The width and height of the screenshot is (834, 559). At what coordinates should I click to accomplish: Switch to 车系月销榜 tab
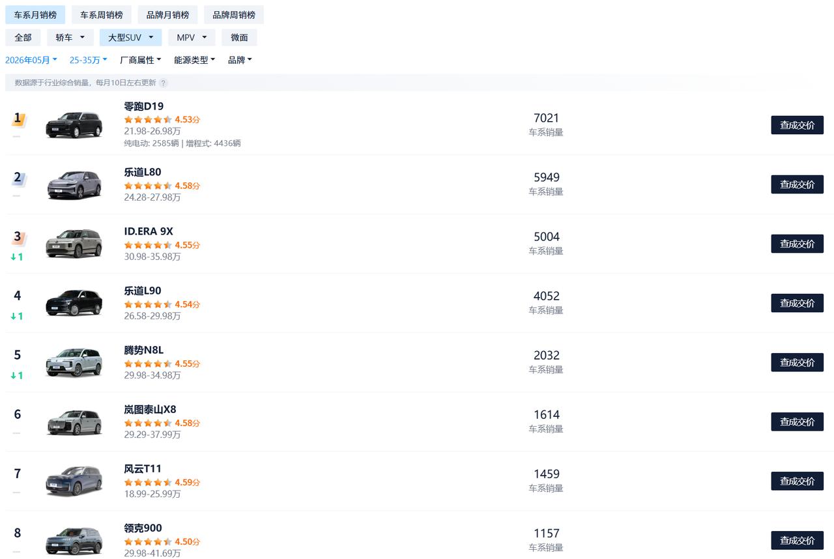35,15
